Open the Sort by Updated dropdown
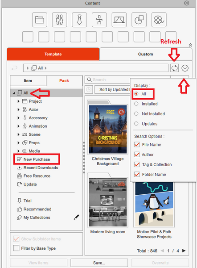The width and height of the screenshot is (197, 268). coord(113,90)
